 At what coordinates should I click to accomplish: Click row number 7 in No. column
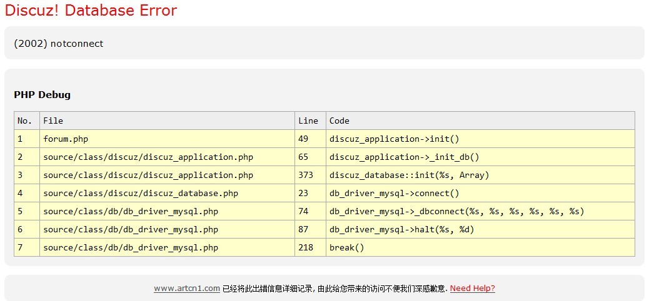[27, 248]
